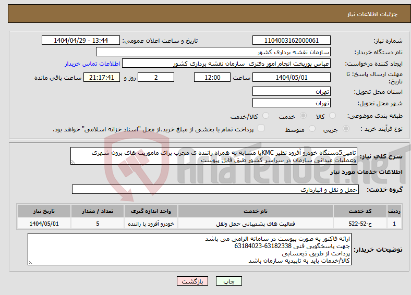Click the واحد اندازه گیری column header

coord(151,211)
